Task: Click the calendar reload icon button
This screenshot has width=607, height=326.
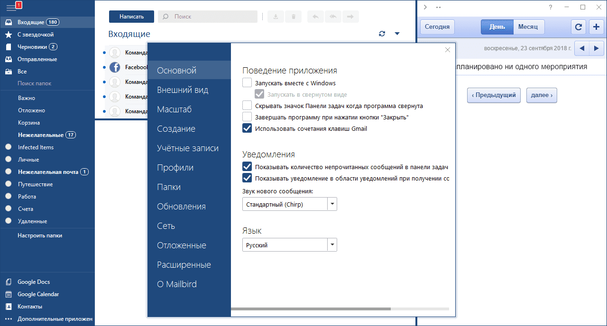Action: pyautogui.click(x=578, y=27)
